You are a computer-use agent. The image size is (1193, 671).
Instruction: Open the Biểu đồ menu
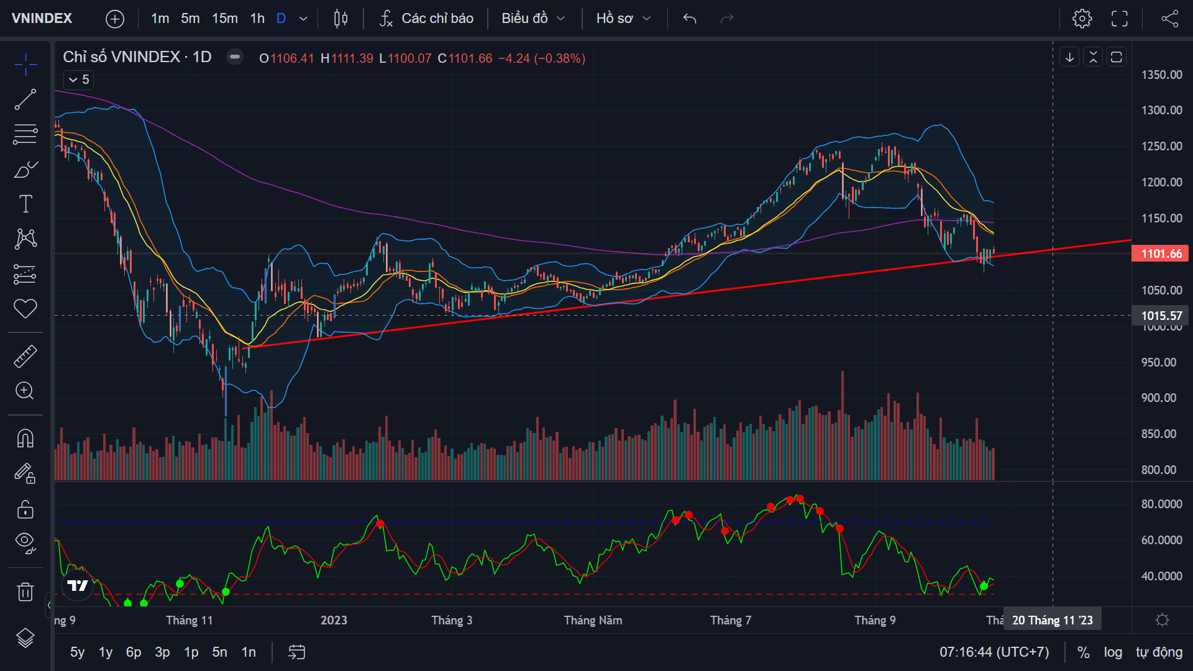click(x=533, y=19)
